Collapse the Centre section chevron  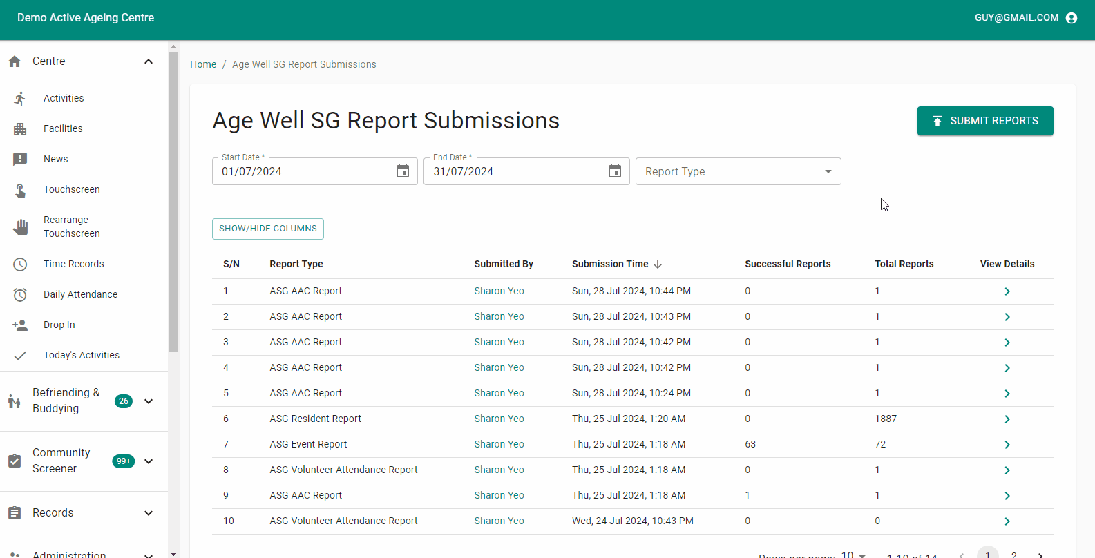(149, 61)
